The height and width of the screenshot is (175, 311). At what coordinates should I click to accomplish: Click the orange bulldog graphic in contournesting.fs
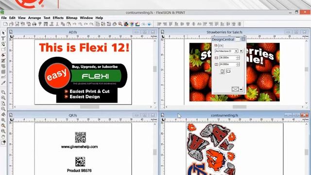216,159
